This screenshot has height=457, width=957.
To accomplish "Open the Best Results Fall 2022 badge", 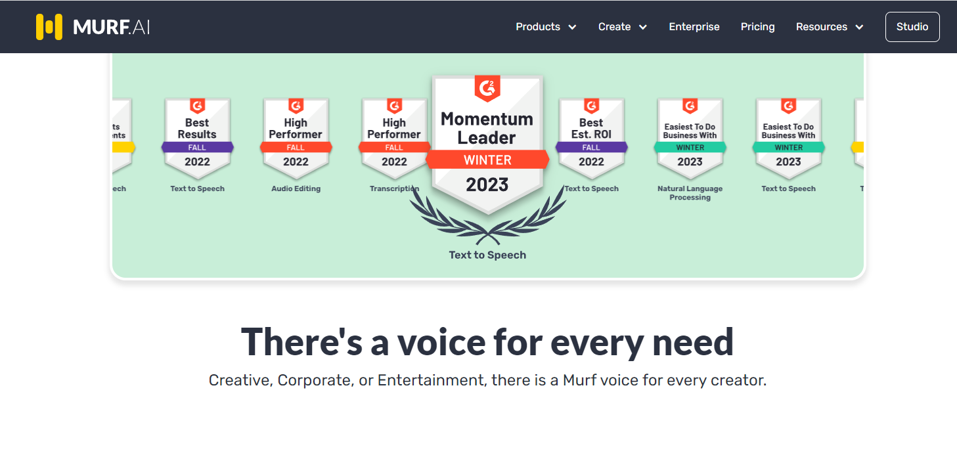I will tap(197, 139).
